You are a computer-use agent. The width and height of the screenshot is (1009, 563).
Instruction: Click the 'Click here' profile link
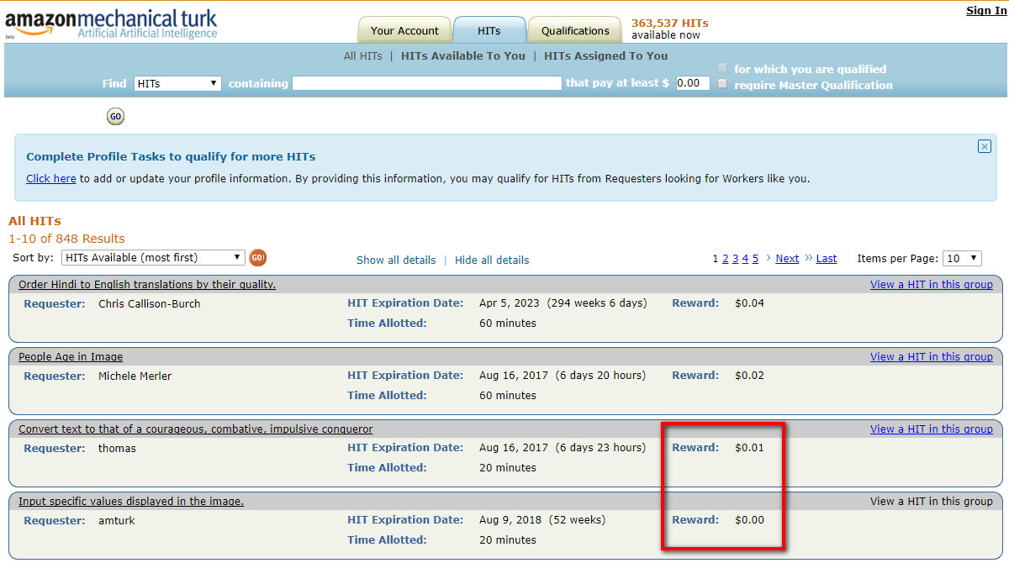click(x=51, y=178)
